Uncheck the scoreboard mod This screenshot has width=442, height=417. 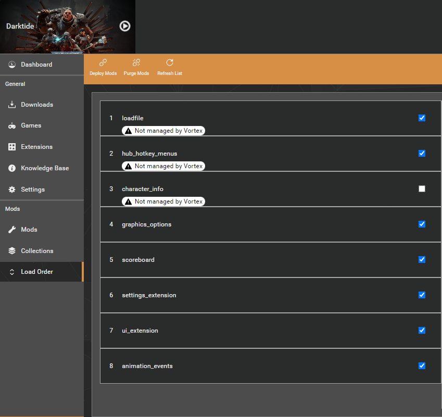(x=422, y=260)
